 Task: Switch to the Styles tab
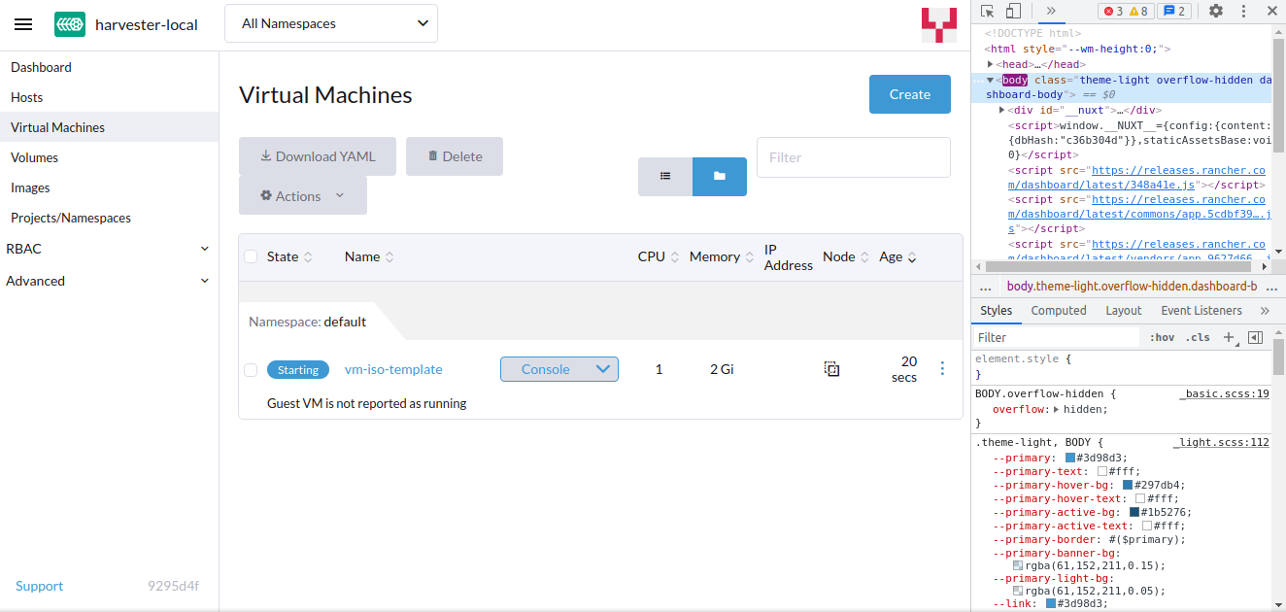996,311
